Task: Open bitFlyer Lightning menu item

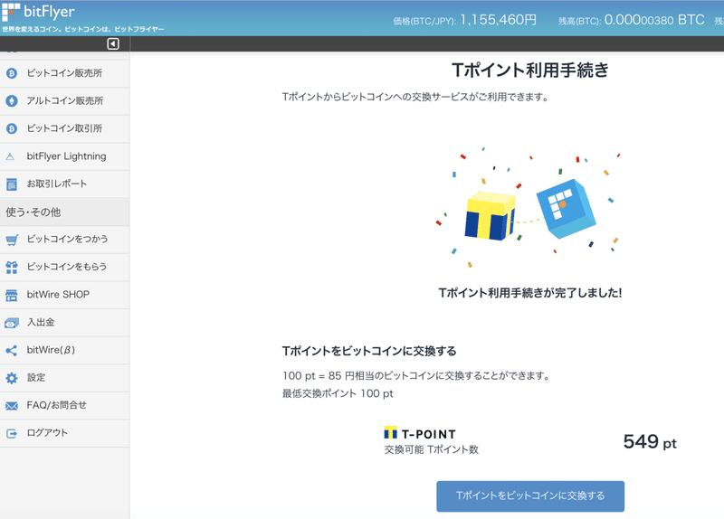Action: click(x=64, y=156)
